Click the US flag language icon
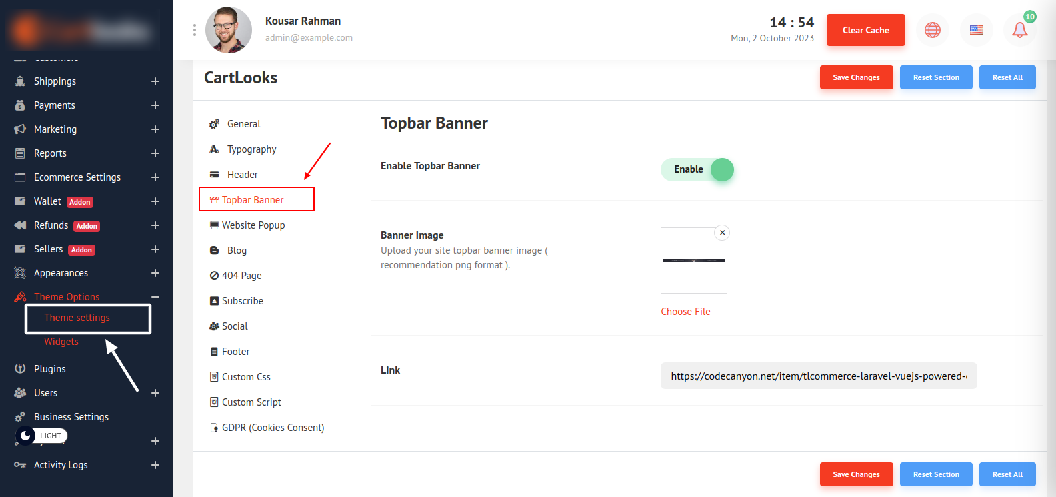1056x497 pixels. point(976,30)
